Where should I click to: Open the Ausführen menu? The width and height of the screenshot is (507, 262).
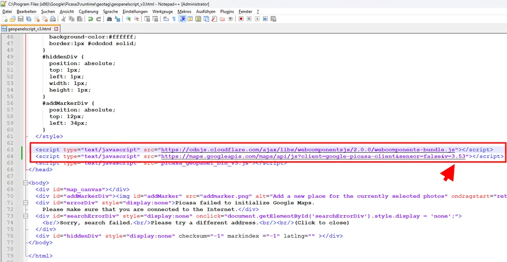point(206,12)
